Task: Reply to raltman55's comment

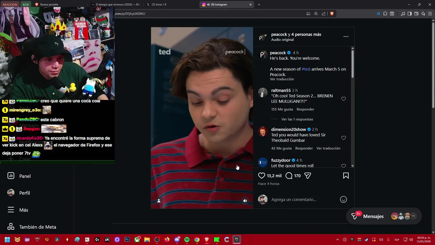Action: click(x=305, y=109)
